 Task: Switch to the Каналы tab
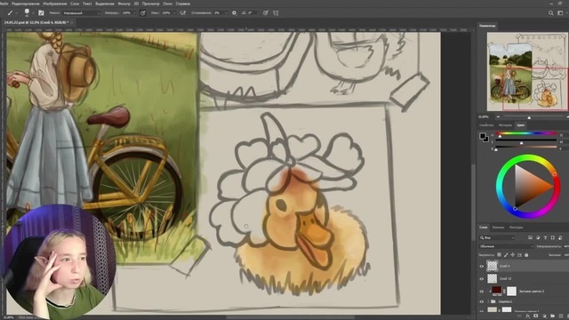click(x=498, y=228)
